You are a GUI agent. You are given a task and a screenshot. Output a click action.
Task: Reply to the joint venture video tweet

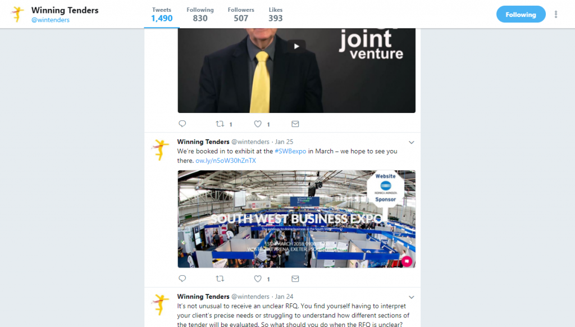tap(182, 124)
